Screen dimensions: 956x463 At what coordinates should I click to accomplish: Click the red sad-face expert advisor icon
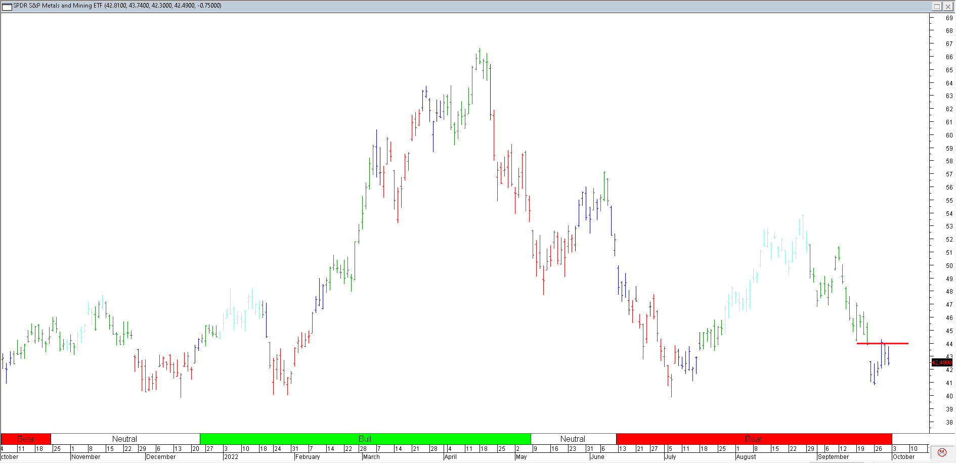coord(942,452)
